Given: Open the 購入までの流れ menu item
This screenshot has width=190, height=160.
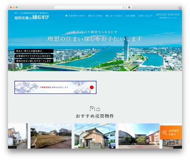Looking at the screenshot, I should [x=114, y=16].
